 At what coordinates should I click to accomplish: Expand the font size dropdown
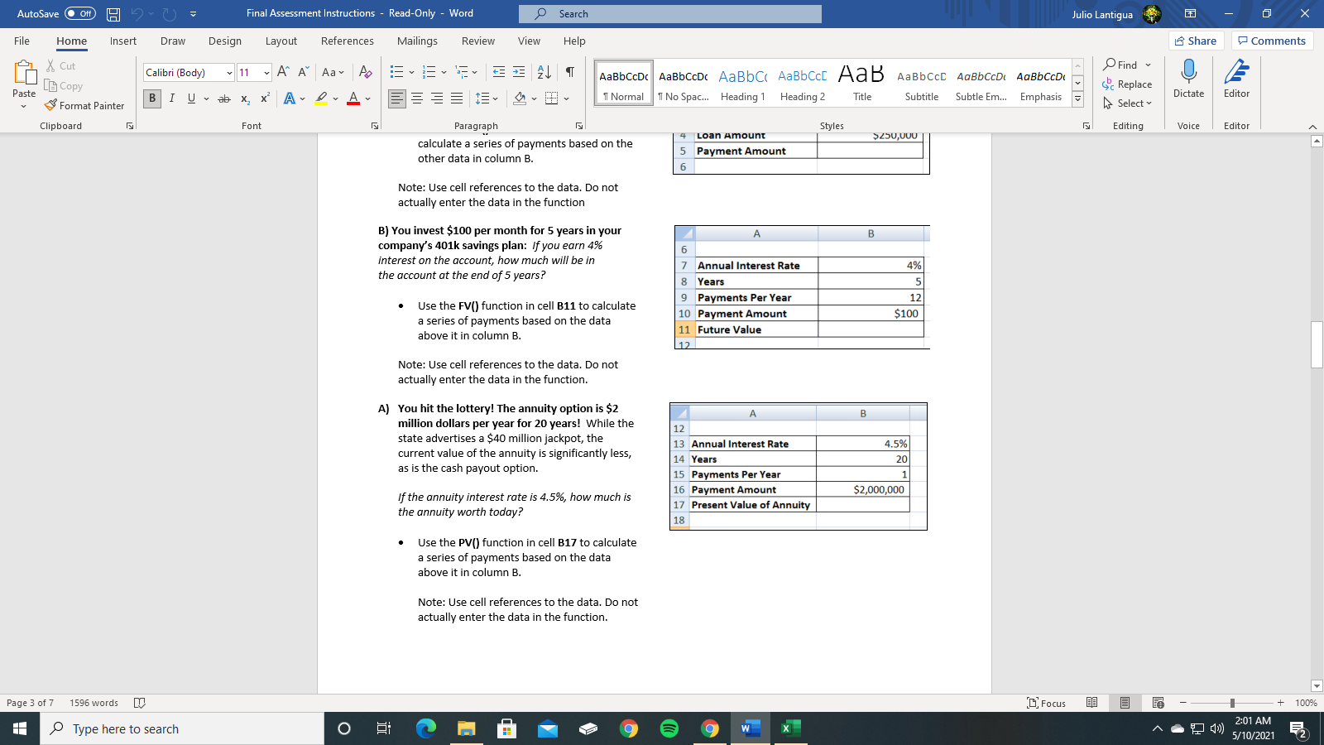266,72
